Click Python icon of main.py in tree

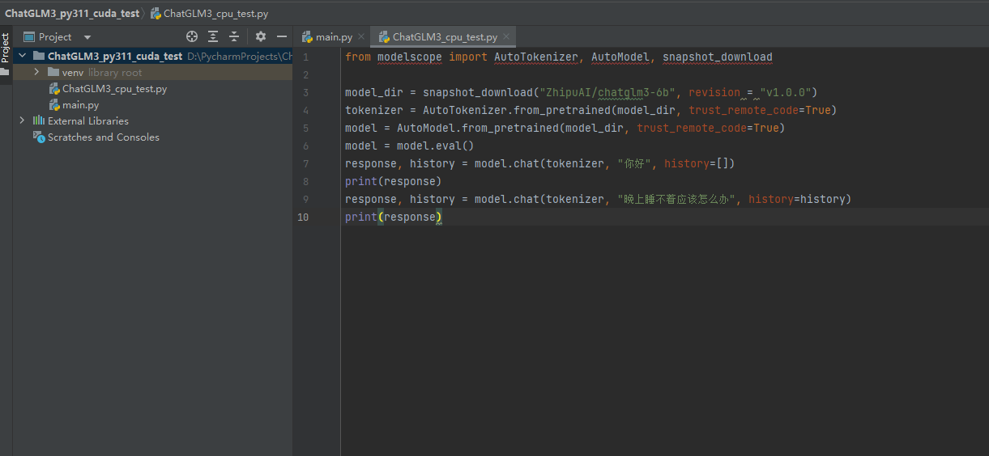click(54, 104)
